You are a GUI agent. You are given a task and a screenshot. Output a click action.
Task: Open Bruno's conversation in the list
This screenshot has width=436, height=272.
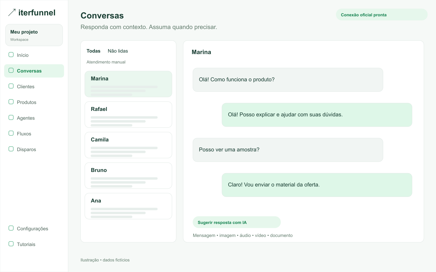128,176
